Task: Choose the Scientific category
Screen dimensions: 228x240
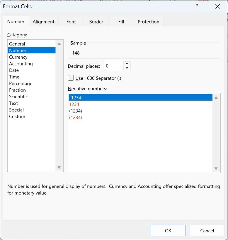Action: click(x=32, y=97)
